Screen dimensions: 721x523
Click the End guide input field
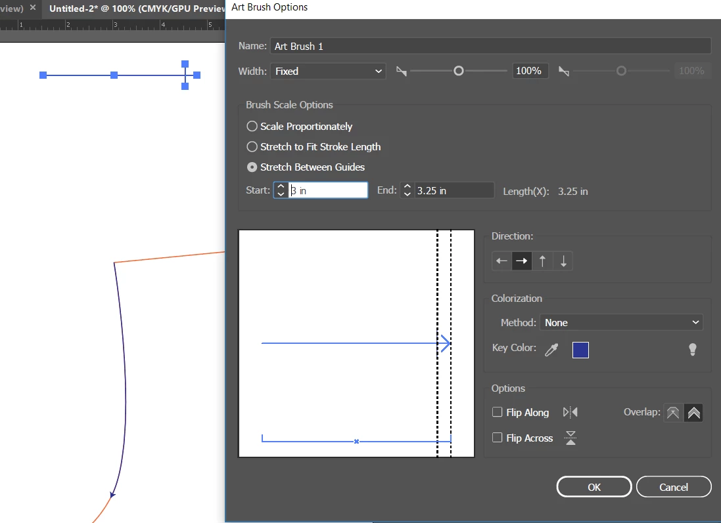pyautogui.click(x=454, y=190)
